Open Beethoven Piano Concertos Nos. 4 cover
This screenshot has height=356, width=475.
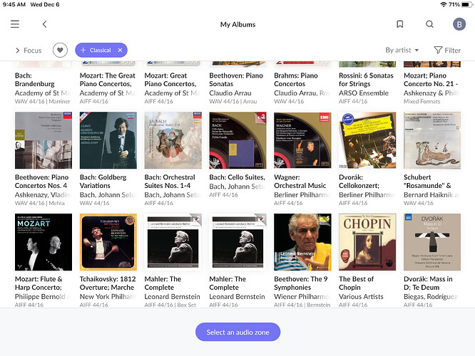pos(44,140)
